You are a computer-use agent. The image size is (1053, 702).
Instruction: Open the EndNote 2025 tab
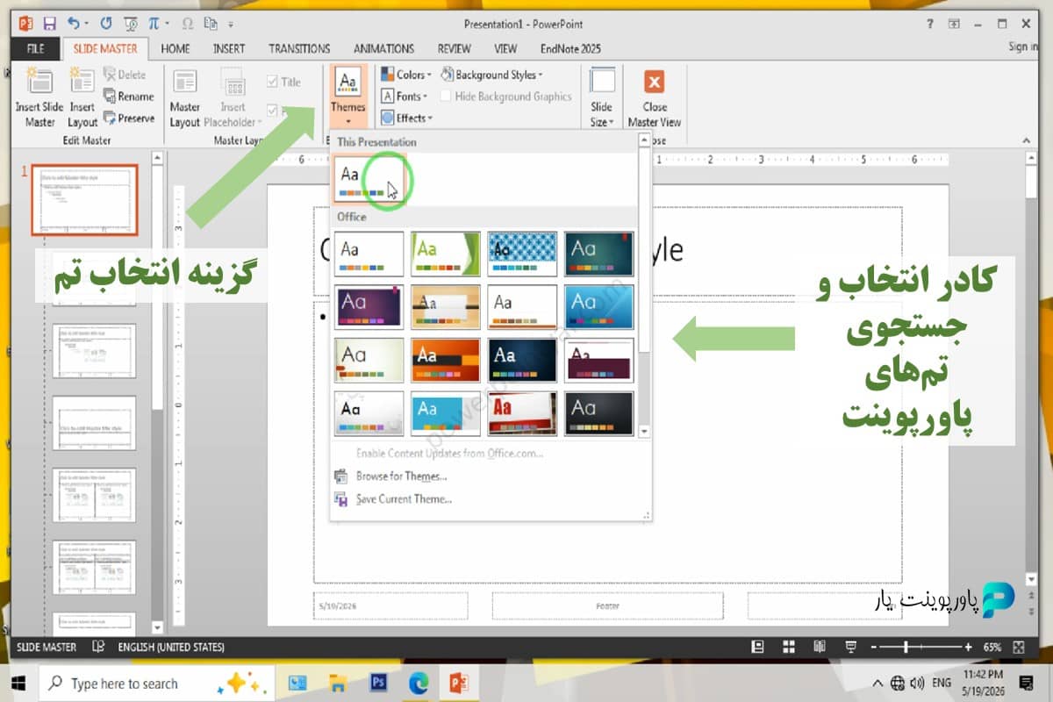coord(570,48)
